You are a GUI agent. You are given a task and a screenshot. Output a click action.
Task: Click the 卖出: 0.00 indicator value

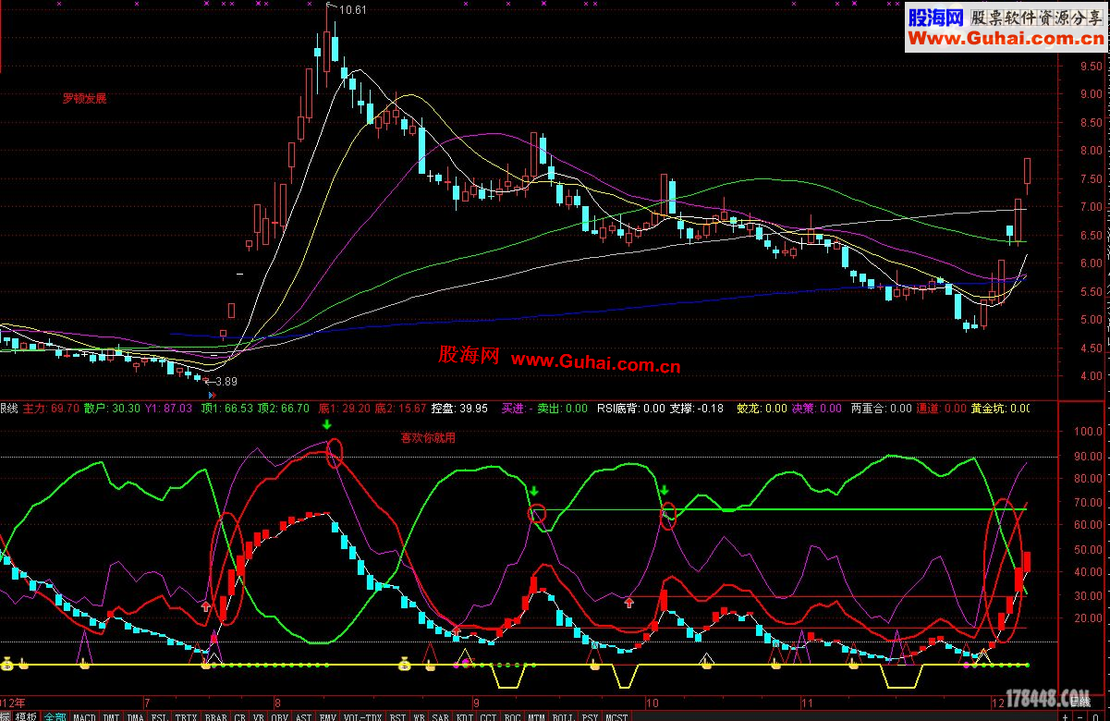pos(562,408)
